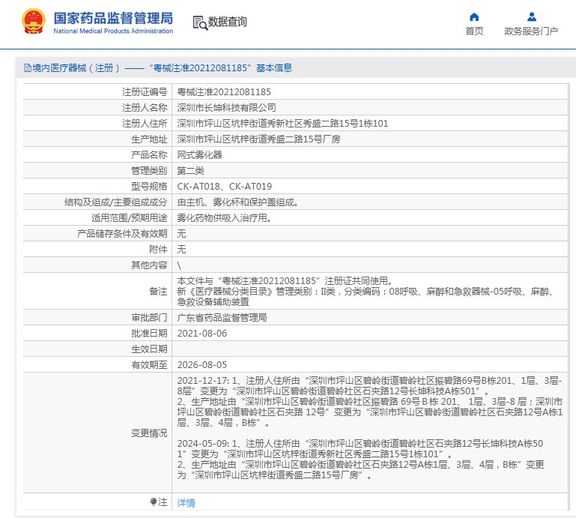
Task: Click the 数据查询 magnifier document icon
Action: pos(200,22)
